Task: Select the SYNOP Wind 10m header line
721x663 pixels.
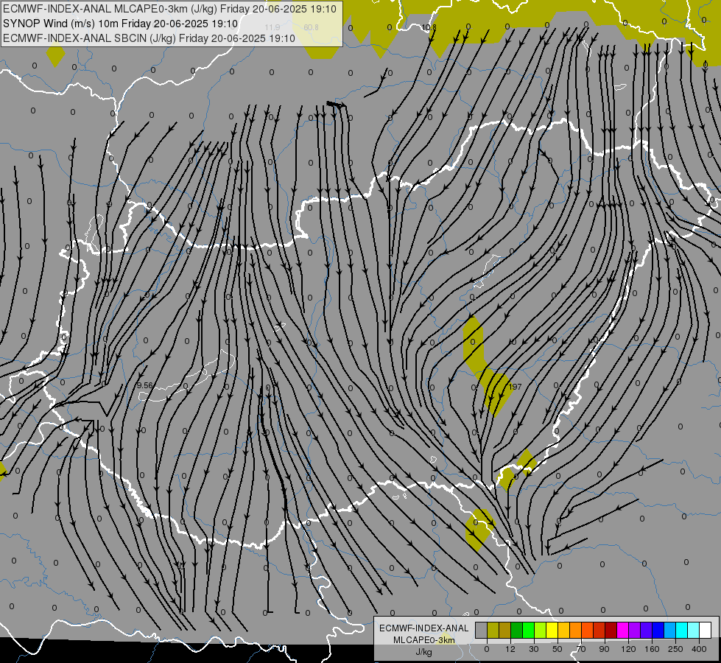Action: point(121,24)
